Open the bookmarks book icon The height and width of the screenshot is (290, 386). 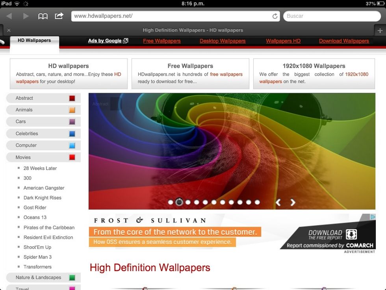pos(43,16)
